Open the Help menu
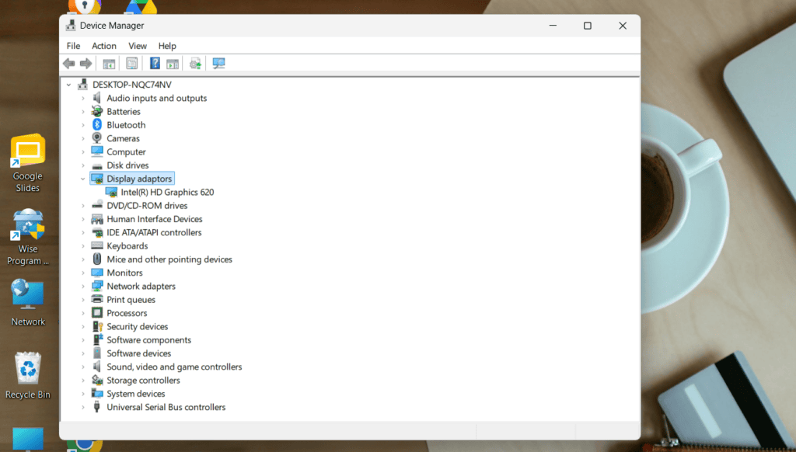Viewport: 796px width, 452px height. 167,46
